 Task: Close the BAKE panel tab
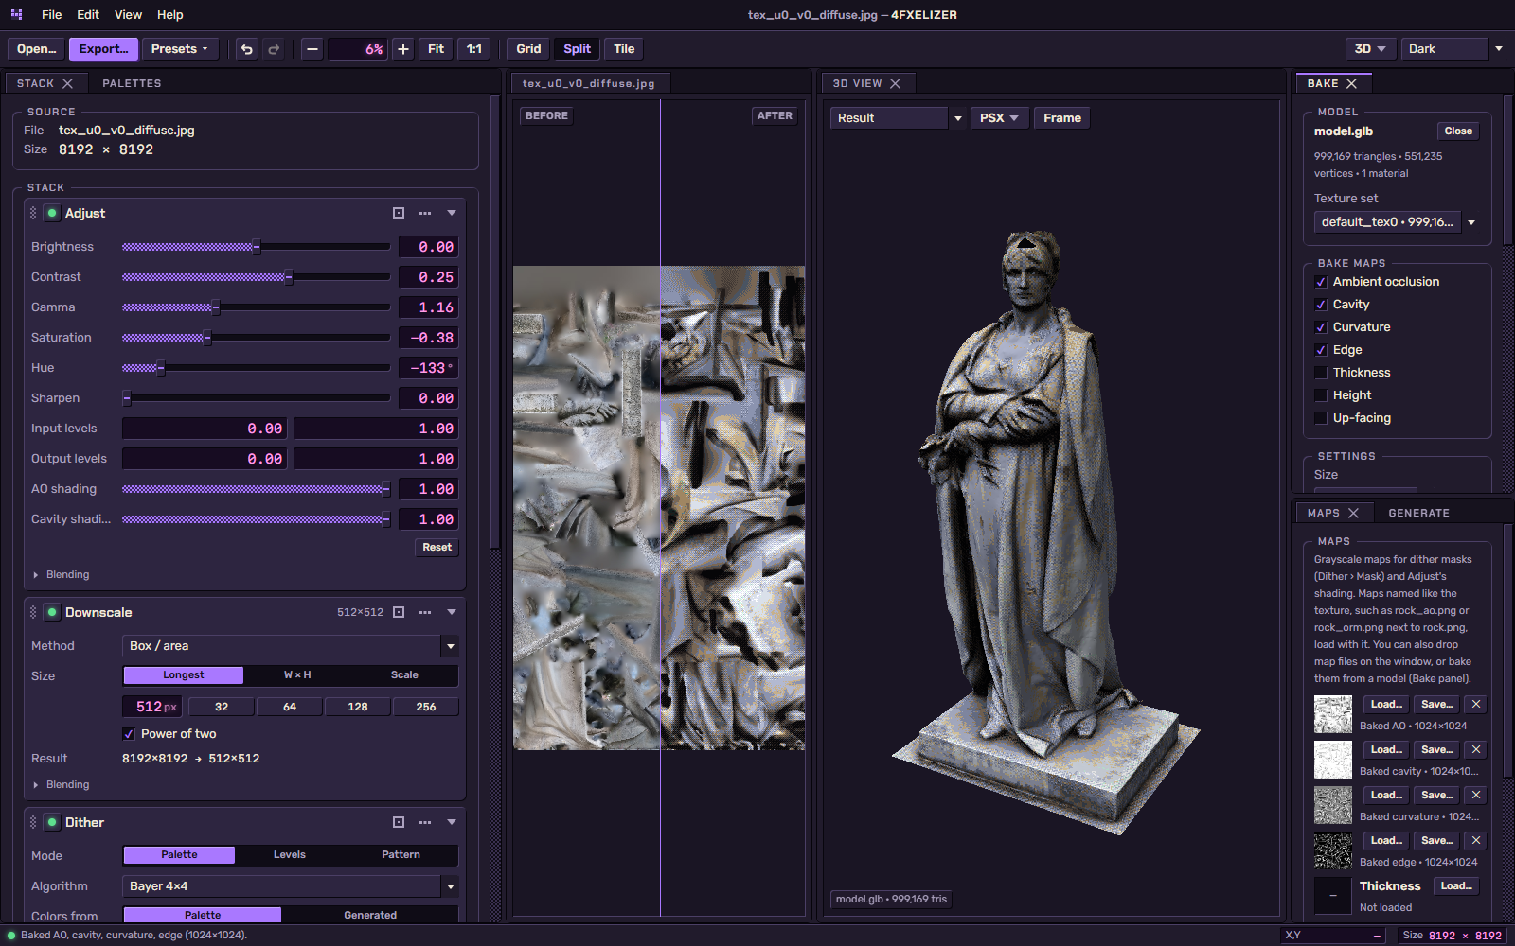click(1352, 83)
